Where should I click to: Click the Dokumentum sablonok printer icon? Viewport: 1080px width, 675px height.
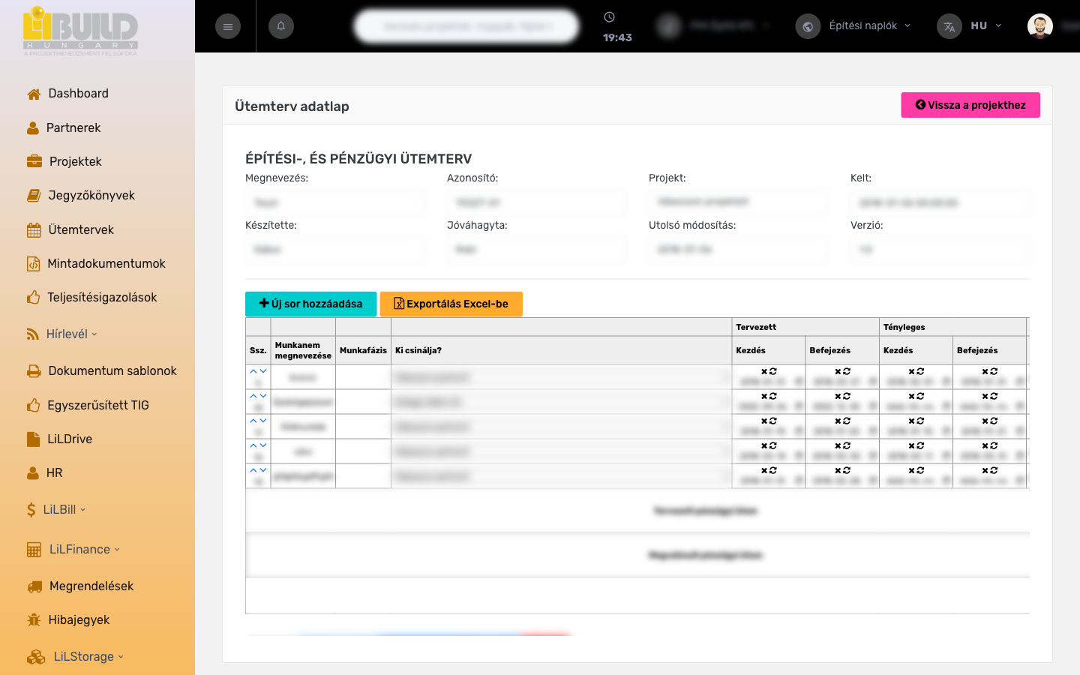34,371
